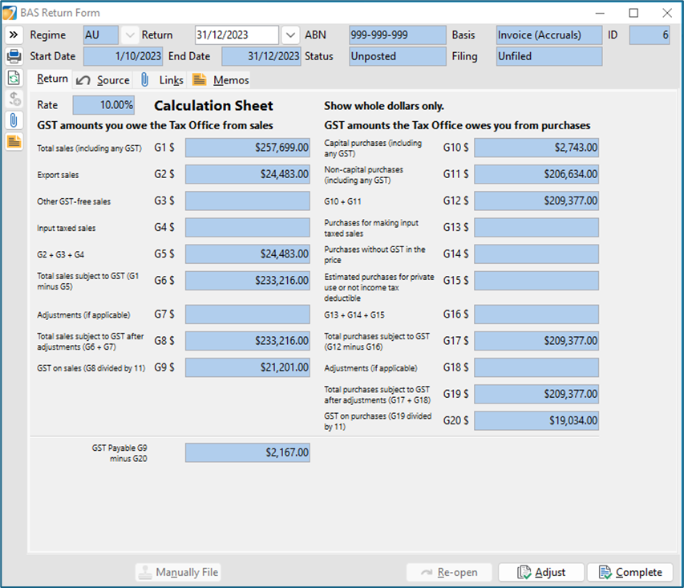
Task: Click the empty G13 input taxed purchases field
Action: click(536, 228)
